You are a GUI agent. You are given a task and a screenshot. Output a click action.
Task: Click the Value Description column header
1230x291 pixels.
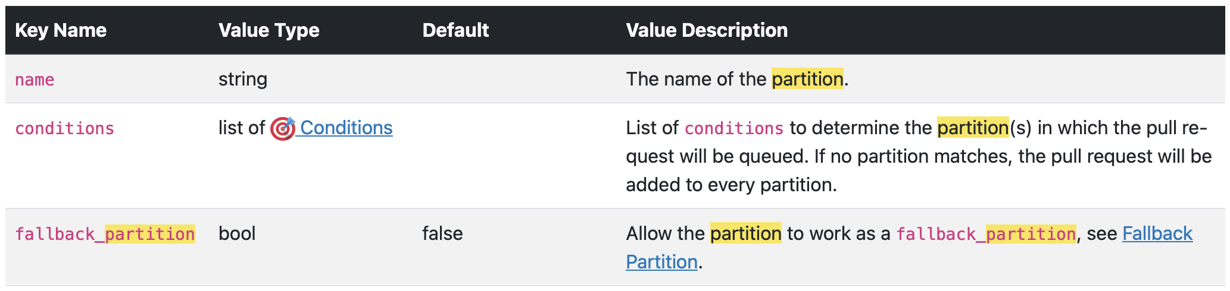(707, 30)
